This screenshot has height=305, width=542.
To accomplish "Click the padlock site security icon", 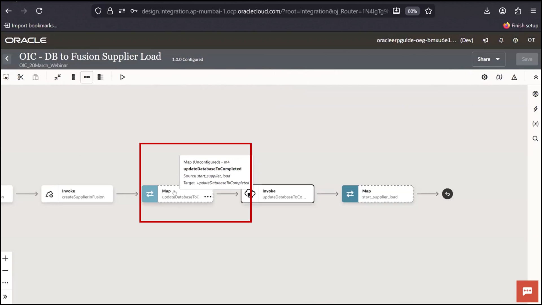I will pos(110,11).
